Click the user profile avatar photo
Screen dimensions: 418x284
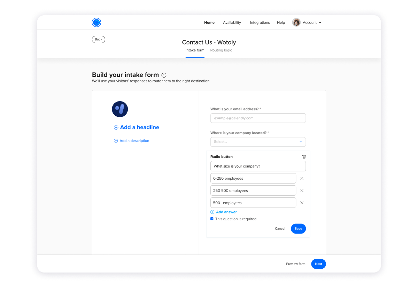coord(296,23)
